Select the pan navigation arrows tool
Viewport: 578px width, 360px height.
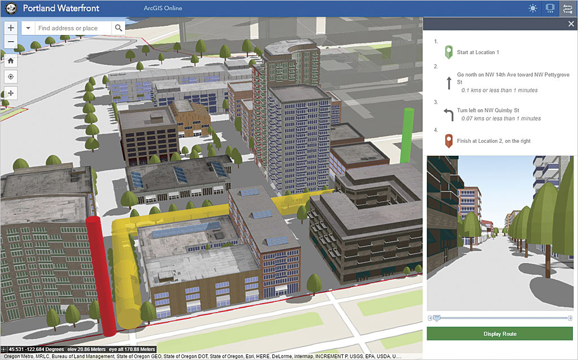[x=11, y=93]
